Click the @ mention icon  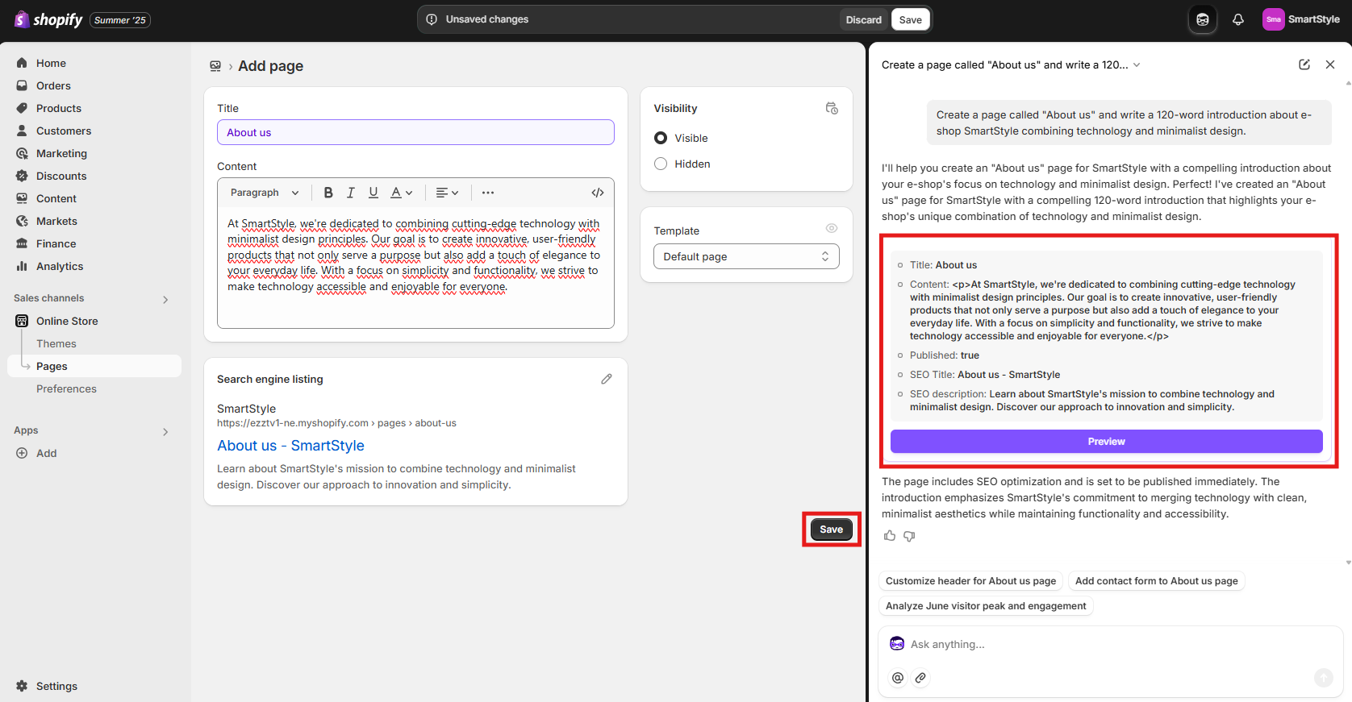898,678
